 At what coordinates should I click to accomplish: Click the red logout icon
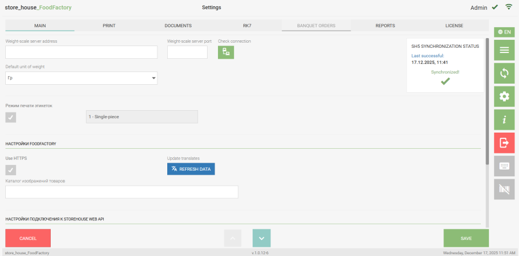pos(504,142)
